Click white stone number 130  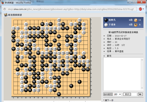pyautogui.click(x=38, y=90)
